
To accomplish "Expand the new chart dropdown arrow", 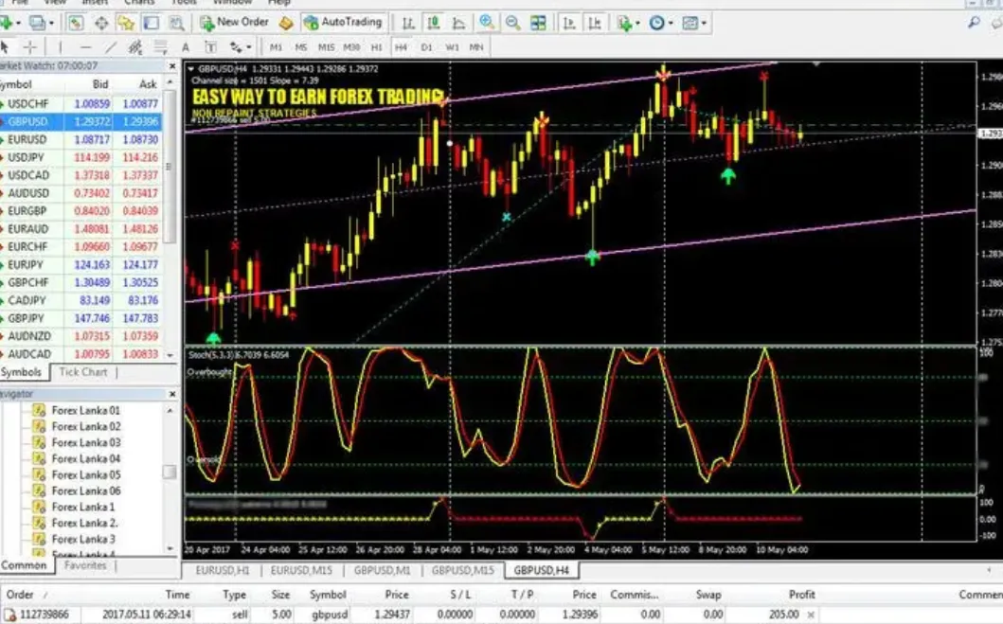I will pos(17,24).
